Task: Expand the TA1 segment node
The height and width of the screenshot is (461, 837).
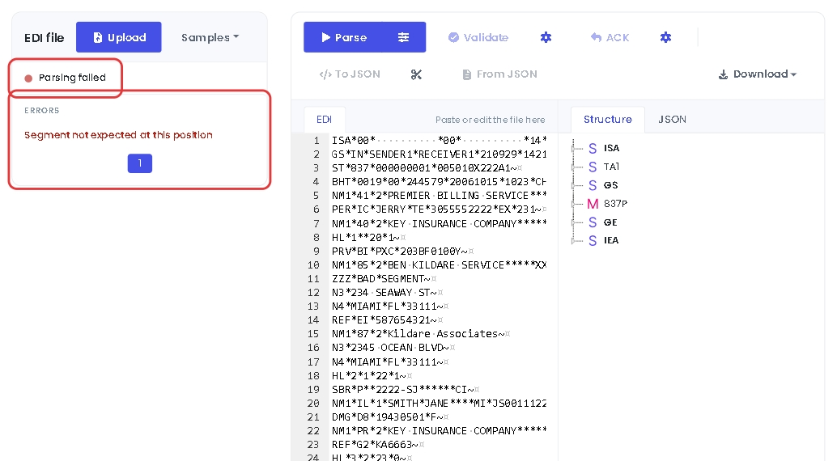Action: 574,167
